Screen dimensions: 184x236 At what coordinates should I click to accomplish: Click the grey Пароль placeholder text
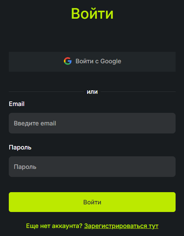pyautogui.click(x=25, y=167)
